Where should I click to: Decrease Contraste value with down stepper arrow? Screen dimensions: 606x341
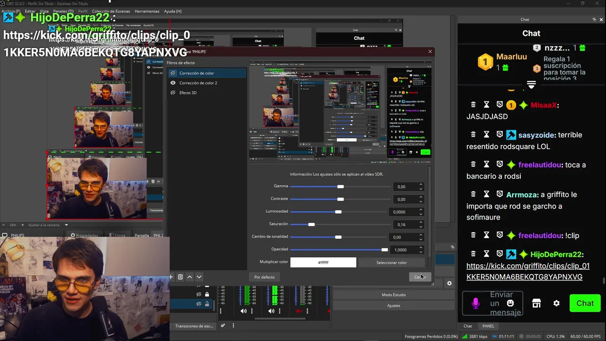pos(421,201)
